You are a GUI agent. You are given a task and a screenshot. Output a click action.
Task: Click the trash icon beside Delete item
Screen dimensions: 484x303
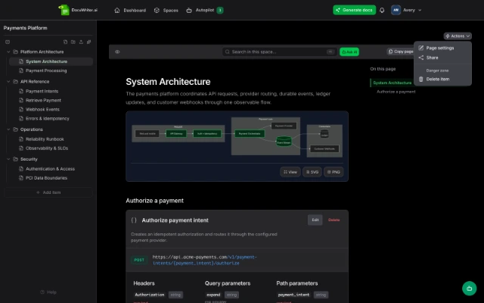click(x=420, y=79)
